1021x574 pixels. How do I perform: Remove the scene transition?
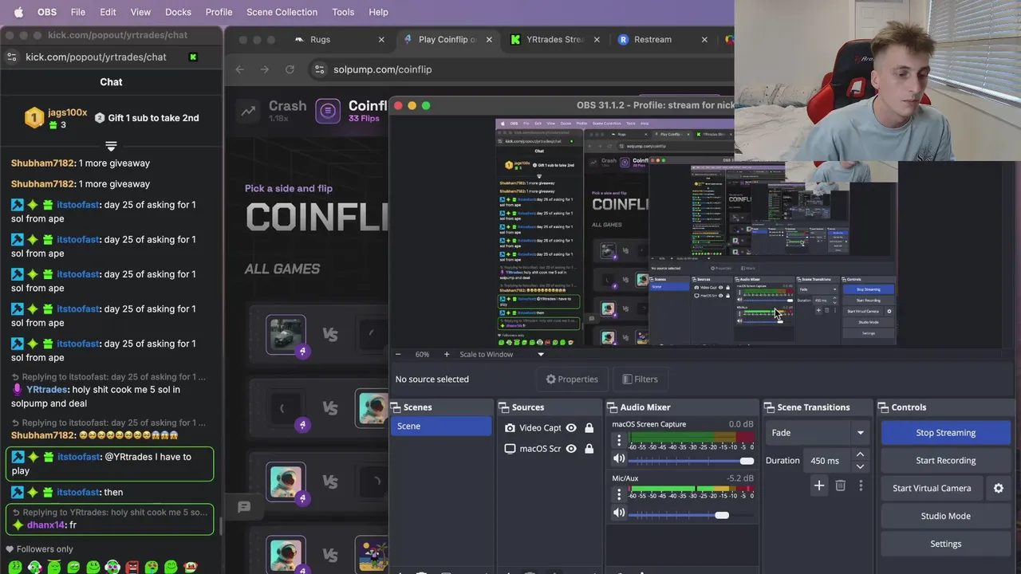[x=840, y=486]
